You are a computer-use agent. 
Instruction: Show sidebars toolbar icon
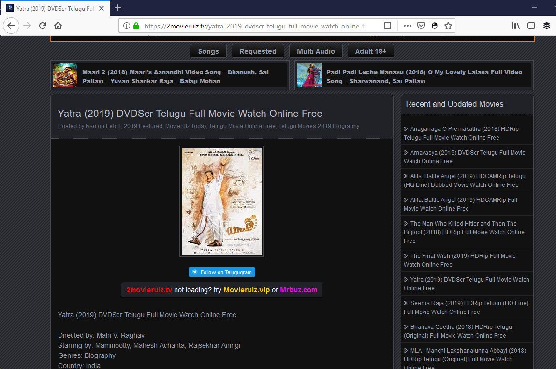(531, 26)
